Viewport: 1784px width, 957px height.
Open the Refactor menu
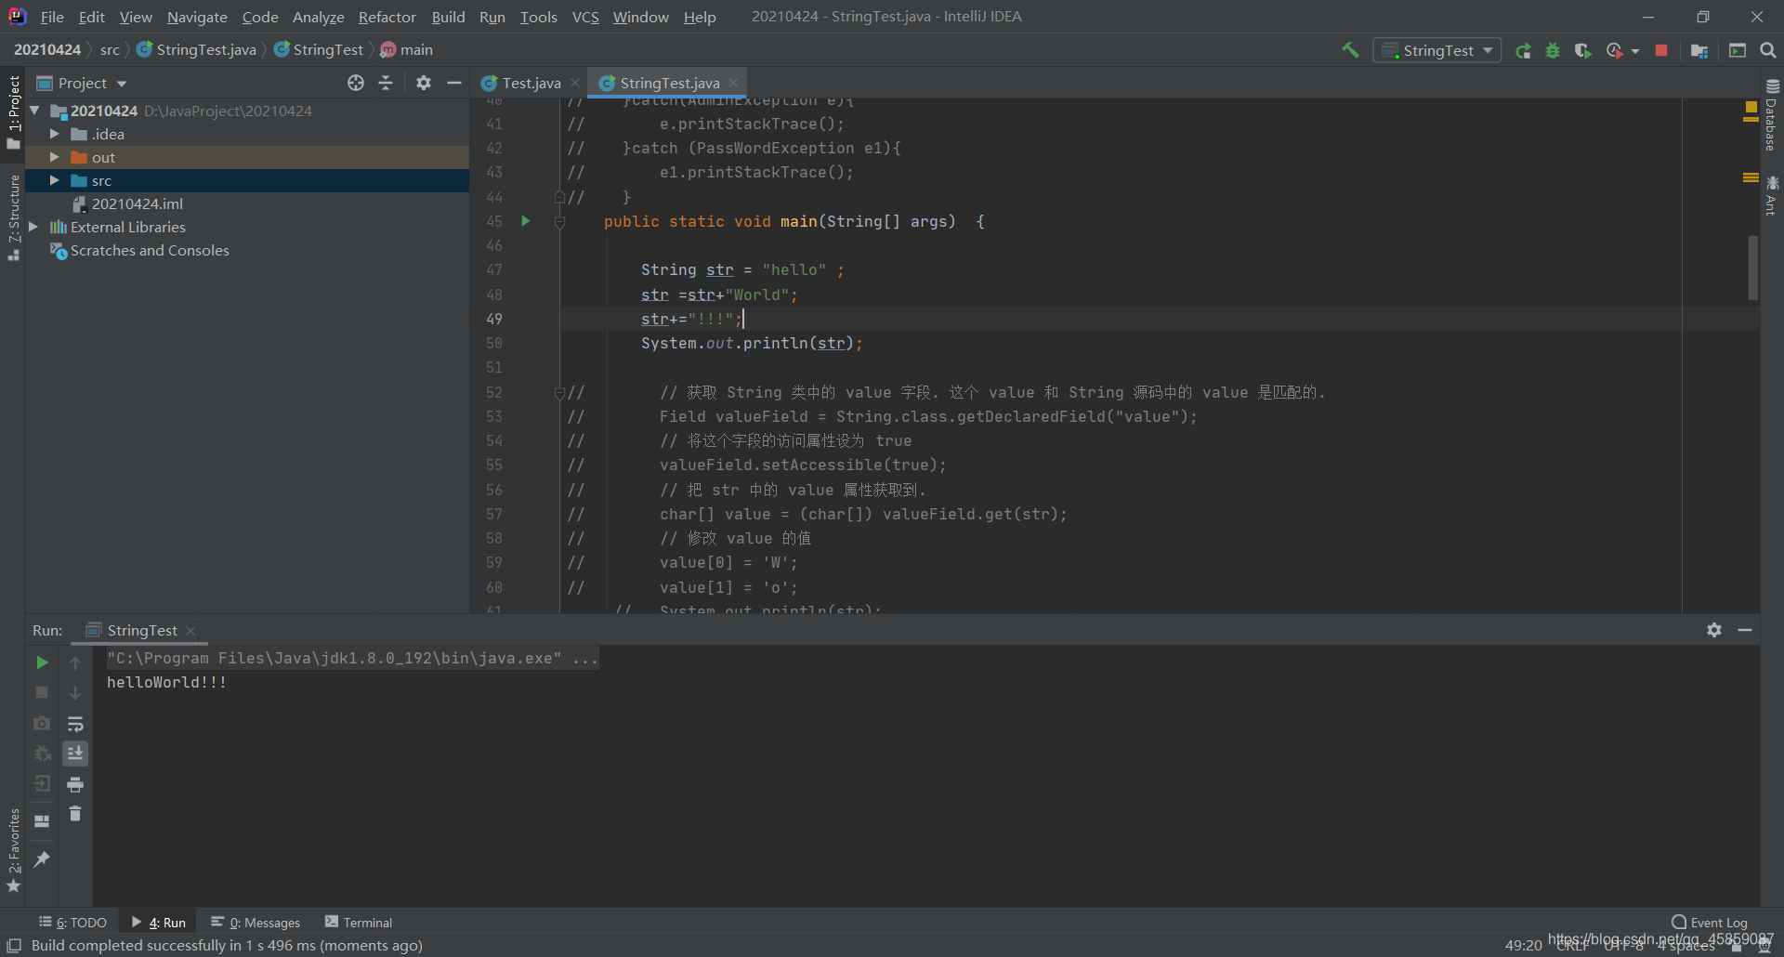click(387, 17)
